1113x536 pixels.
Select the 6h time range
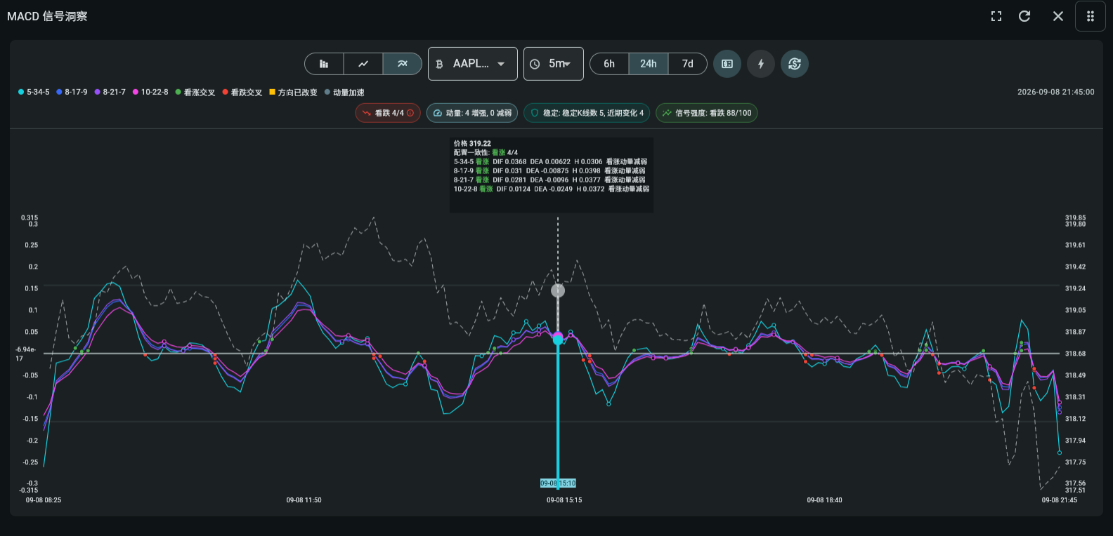609,64
